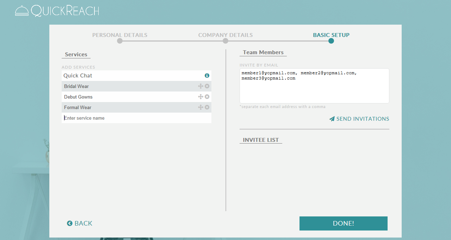Click the QuickReach logo
This screenshot has height=240, width=451.
click(x=57, y=11)
